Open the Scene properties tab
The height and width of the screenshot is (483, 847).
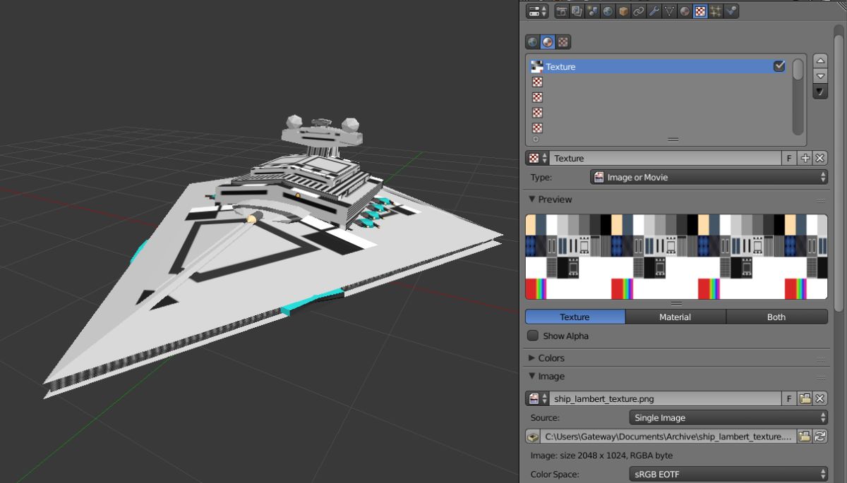[x=592, y=11]
